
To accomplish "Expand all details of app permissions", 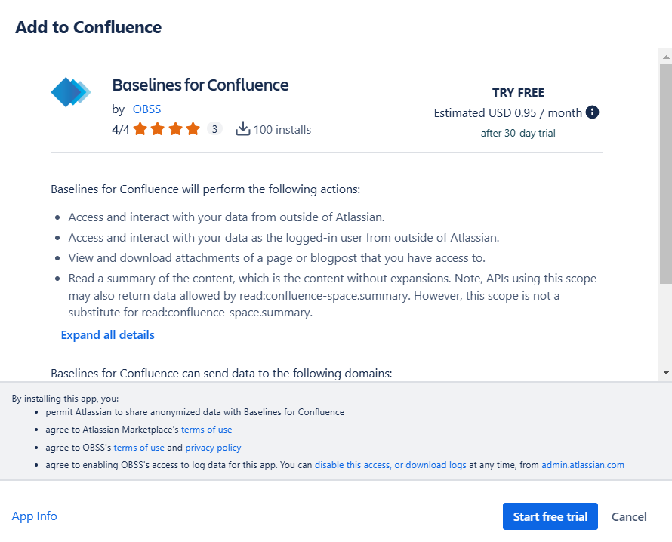I will (108, 334).
